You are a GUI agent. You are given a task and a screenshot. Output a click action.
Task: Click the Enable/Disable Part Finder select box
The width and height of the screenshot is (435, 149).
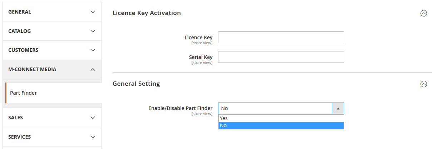click(x=275, y=108)
